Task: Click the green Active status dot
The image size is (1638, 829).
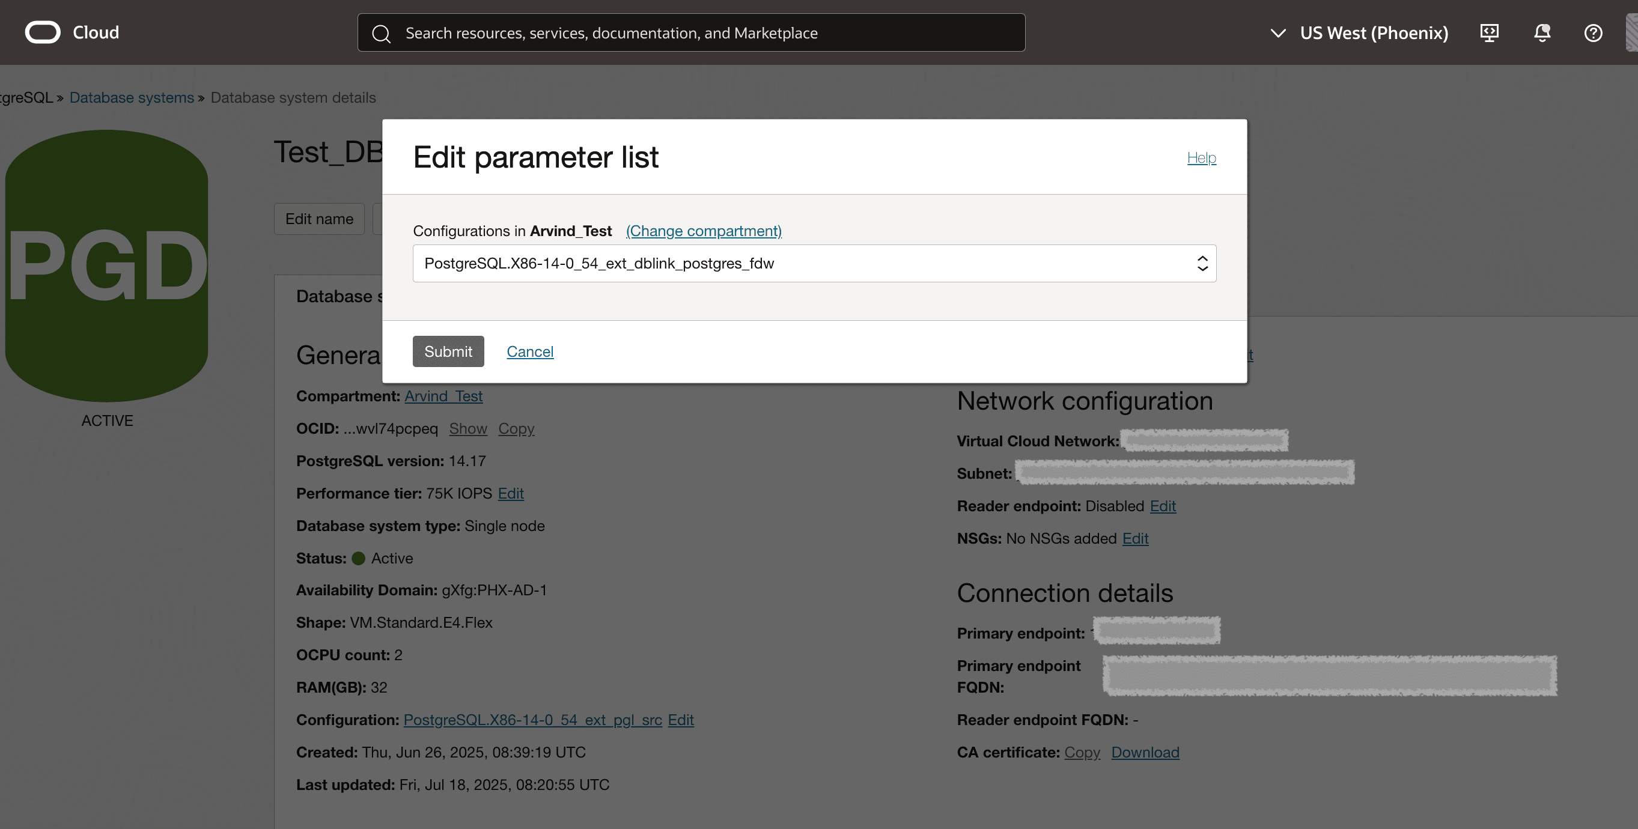Action: pyautogui.click(x=359, y=558)
